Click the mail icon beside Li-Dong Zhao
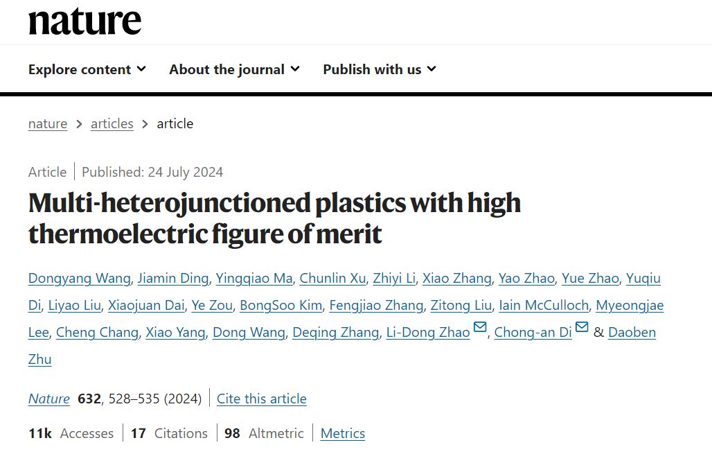 click(x=479, y=329)
